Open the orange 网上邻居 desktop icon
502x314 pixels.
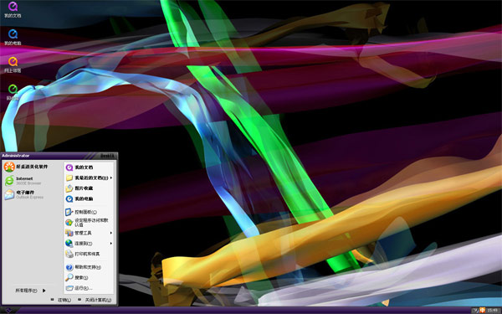click(13, 64)
